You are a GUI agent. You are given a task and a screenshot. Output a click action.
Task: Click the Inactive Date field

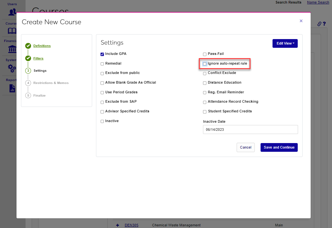click(x=250, y=130)
